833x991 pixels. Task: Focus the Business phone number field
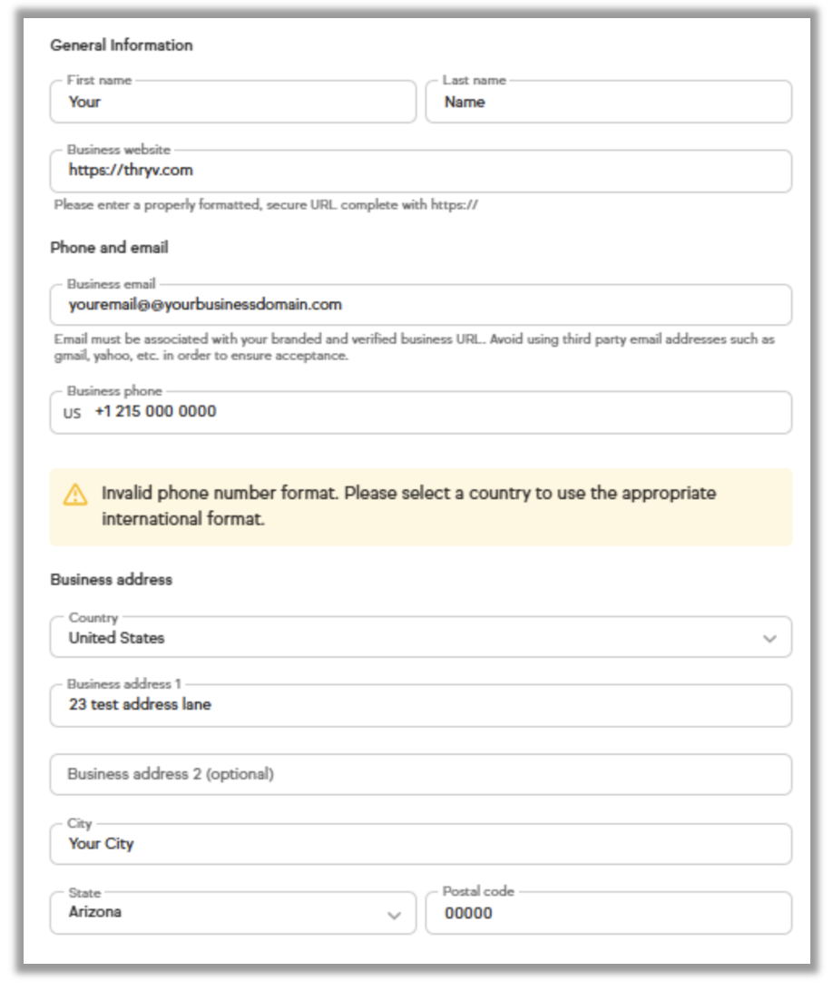point(436,412)
